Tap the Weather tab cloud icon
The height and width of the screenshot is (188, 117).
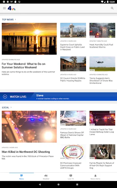pos(46,176)
